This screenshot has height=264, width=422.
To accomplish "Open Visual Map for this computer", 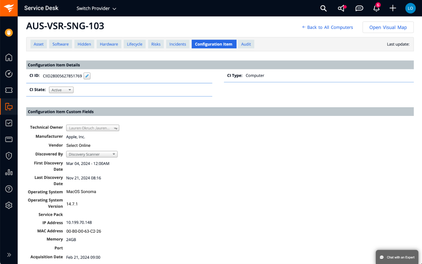I will 388,27.
